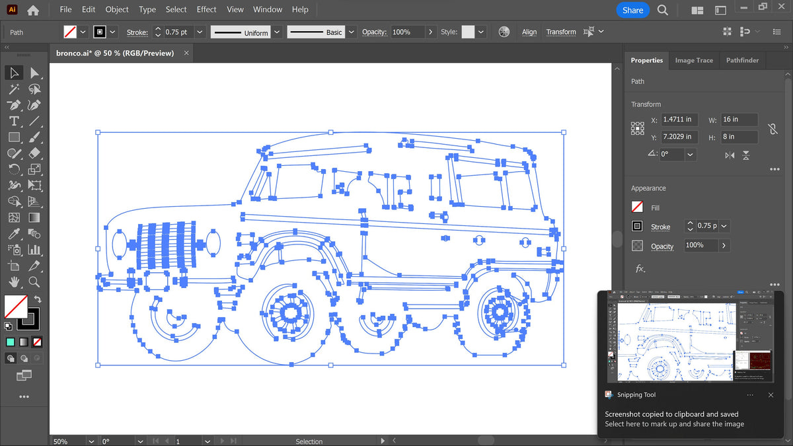The width and height of the screenshot is (793, 446).
Task: Open the search magnifier in title bar
Action: point(663,10)
